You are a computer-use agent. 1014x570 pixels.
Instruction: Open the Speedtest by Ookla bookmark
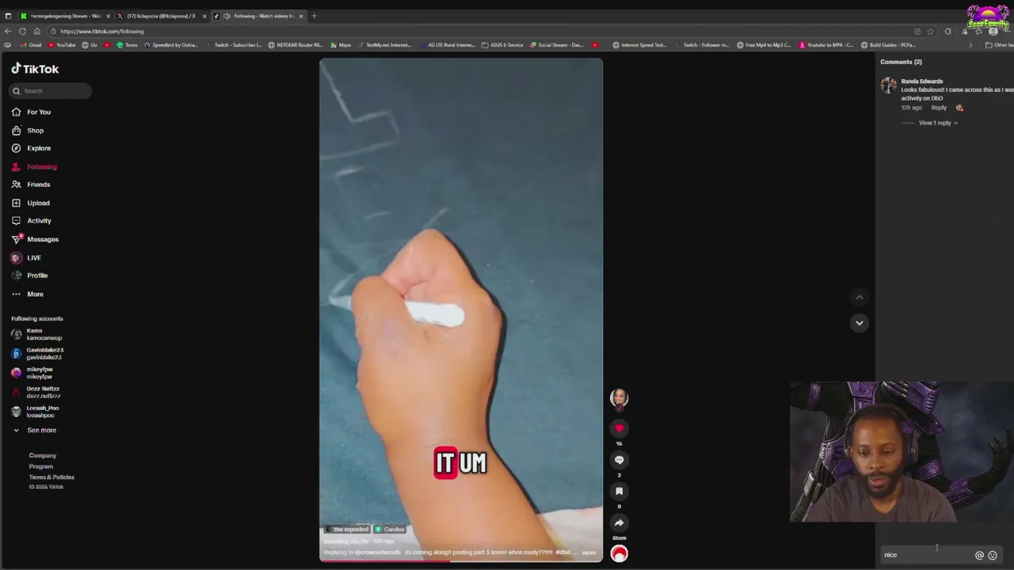click(x=171, y=45)
